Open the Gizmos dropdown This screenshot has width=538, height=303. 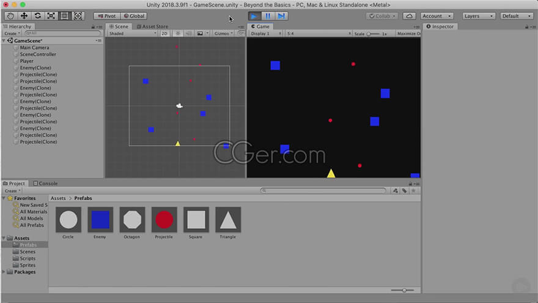point(223,33)
